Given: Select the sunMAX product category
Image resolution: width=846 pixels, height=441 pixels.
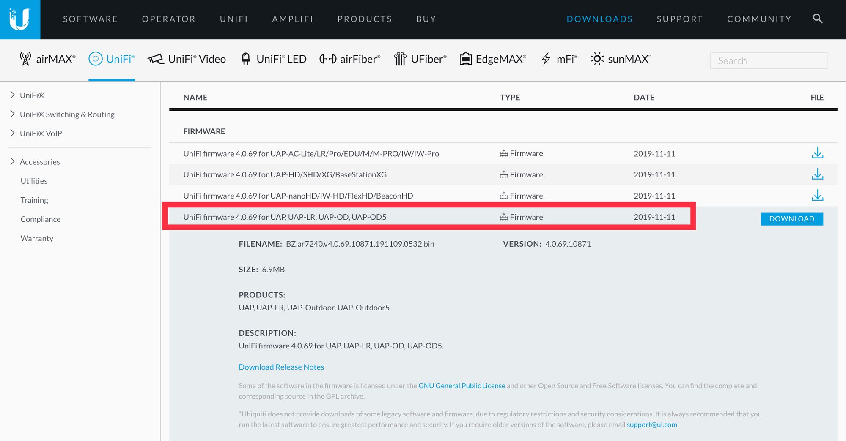Looking at the screenshot, I should click(621, 59).
